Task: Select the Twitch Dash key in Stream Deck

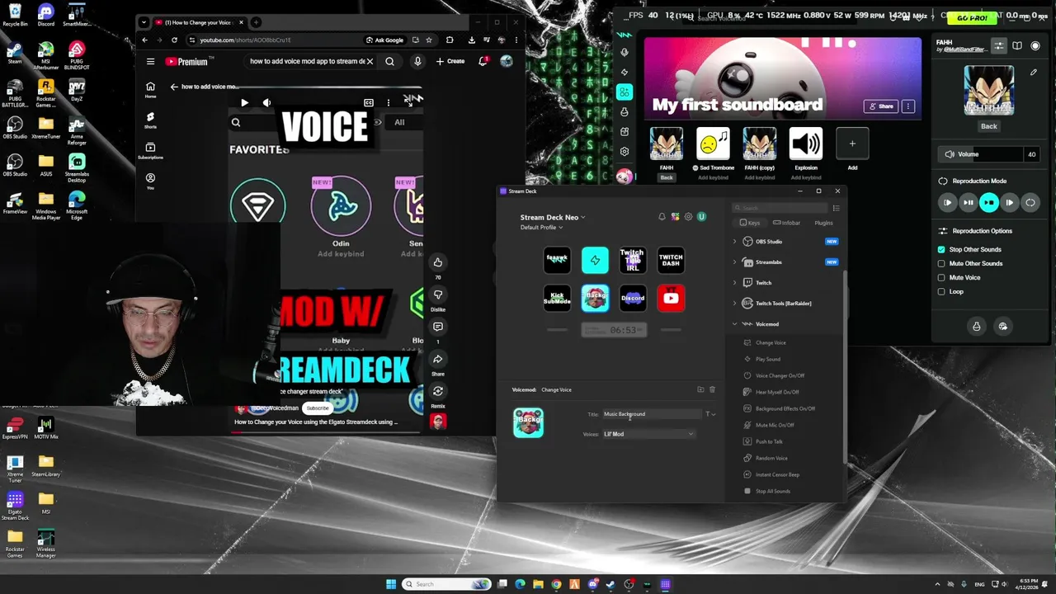Action: (x=671, y=260)
